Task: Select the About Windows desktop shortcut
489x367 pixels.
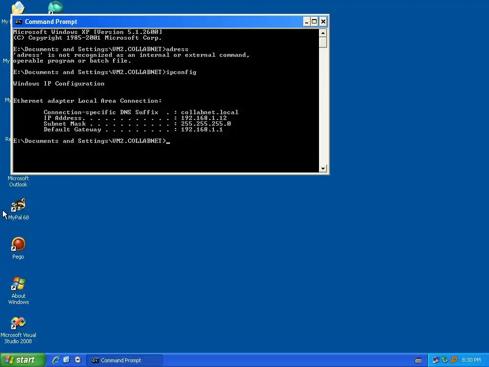Action: pyautogui.click(x=19, y=290)
